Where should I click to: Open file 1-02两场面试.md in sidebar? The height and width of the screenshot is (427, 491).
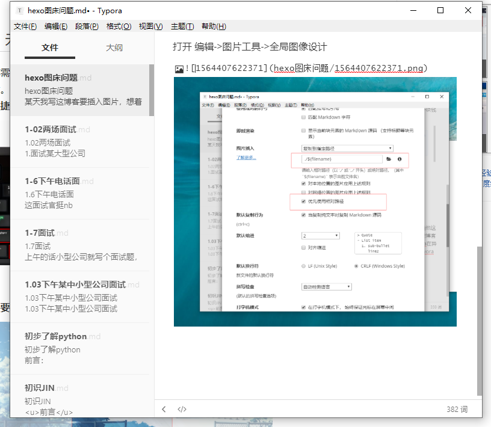pyautogui.click(x=80, y=142)
